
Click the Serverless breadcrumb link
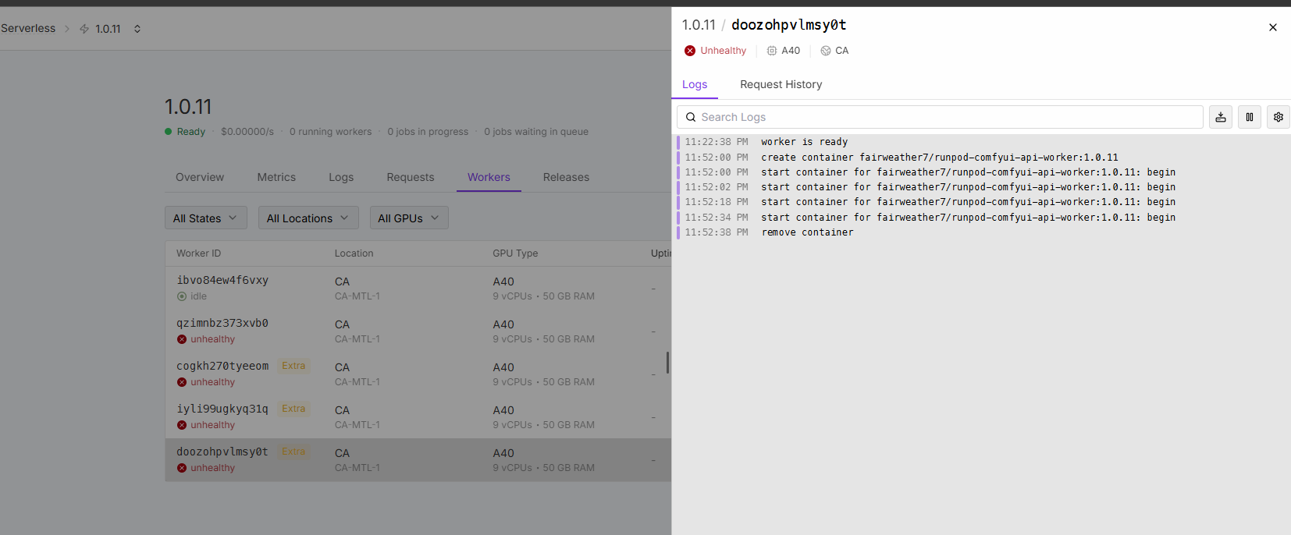click(28, 28)
